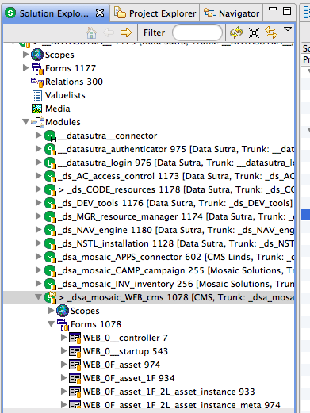Open the view menu dropdown triangle
Screen dimensions: 310x413
(x=288, y=29)
